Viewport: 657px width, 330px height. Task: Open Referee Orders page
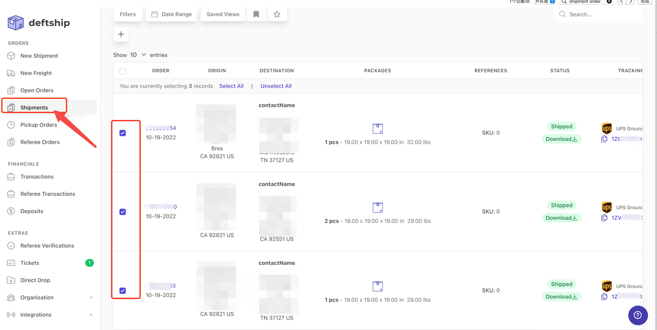pos(40,142)
